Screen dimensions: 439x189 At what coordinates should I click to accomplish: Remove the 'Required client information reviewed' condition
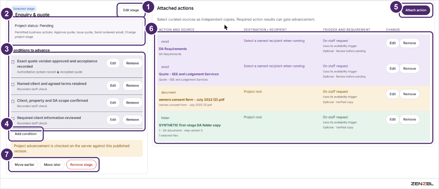tap(133, 120)
